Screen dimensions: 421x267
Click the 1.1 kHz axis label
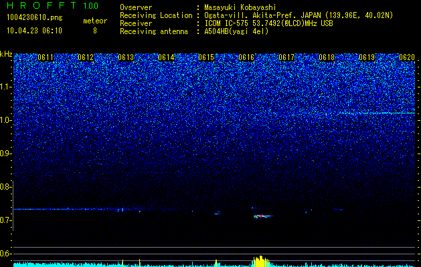(5, 87)
